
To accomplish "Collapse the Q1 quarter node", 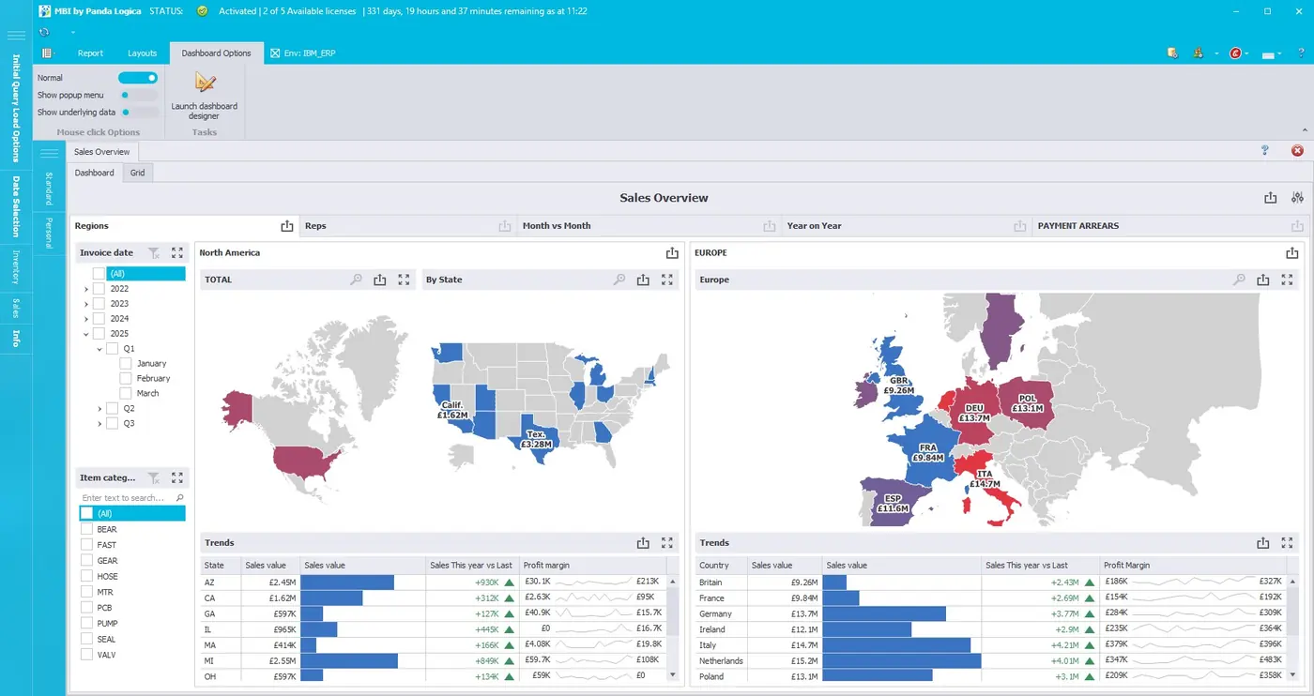I will click(x=99, y=349).
